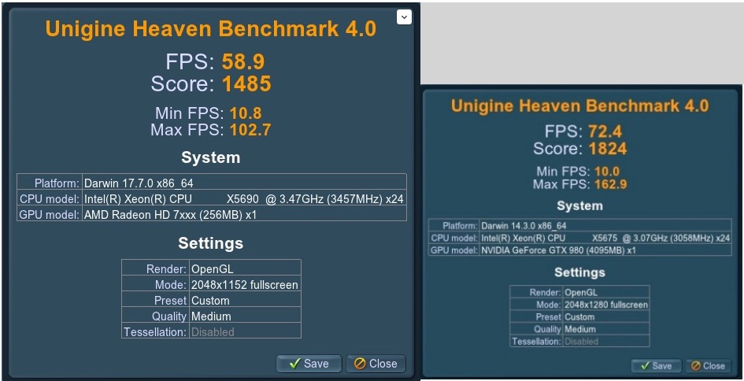The image size is (744, 381).
Task: Click the Settings heading in right window
Action: [579, 272]
